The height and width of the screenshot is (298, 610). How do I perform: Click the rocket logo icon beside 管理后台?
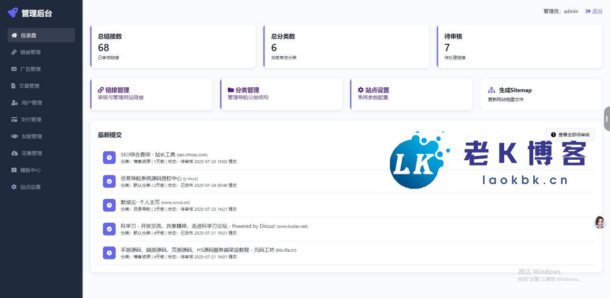click(x=12, y=13)
